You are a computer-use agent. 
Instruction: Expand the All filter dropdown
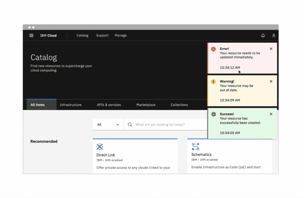pyautogui.click(x=108, y=125)
